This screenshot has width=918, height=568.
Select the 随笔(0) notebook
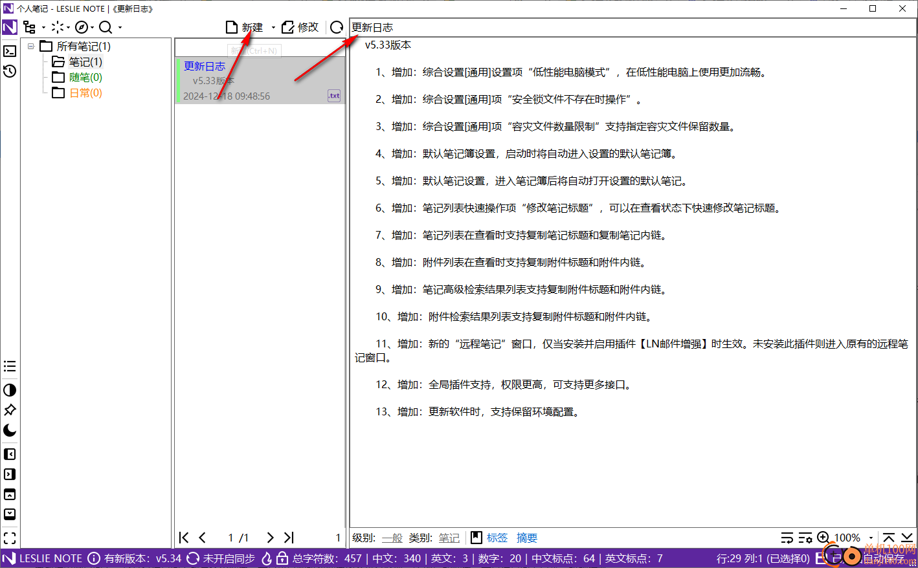coord(78,77)
